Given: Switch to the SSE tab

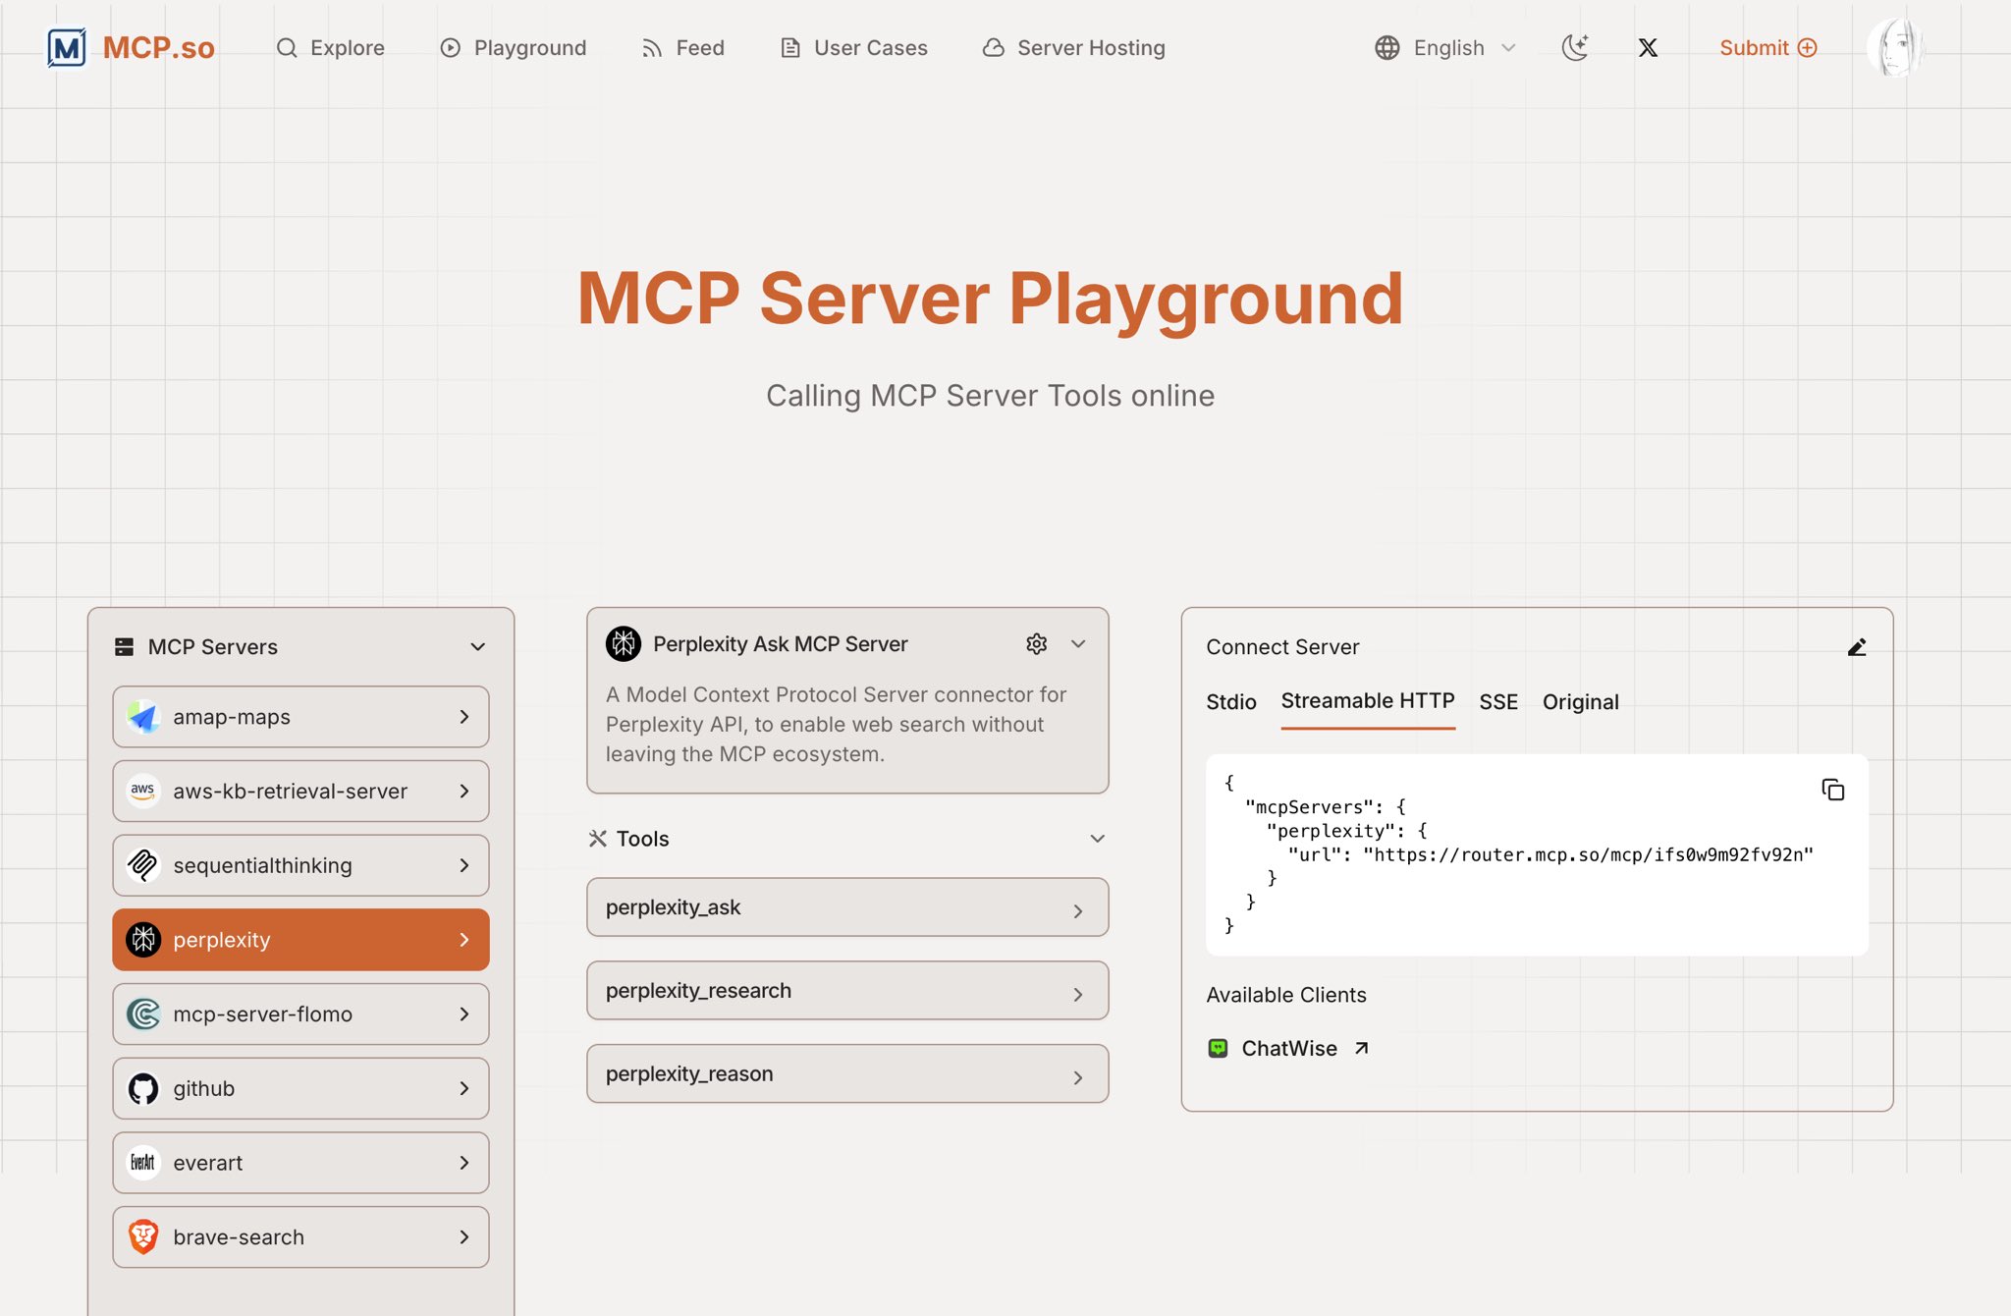Looking at the screenshot, I should [1498, 702].
